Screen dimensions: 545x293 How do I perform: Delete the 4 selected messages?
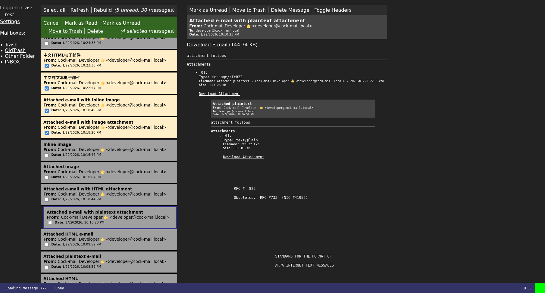pos(95,31)
